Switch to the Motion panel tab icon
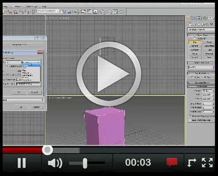Screen dimensions: 218x176 pos(204,18)
